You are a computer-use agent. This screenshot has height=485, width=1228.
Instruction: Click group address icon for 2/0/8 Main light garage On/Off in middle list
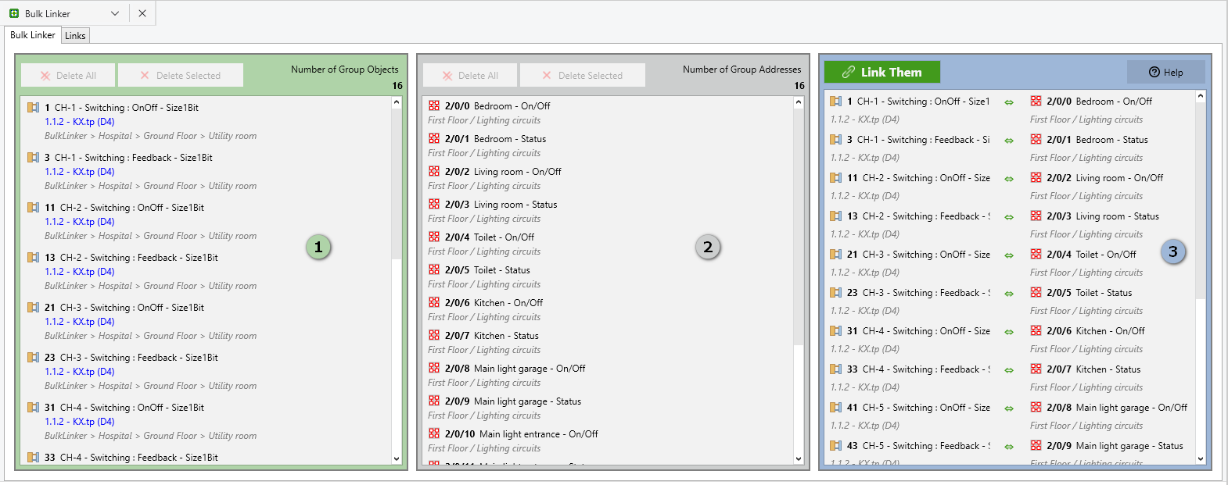point(434,368)
